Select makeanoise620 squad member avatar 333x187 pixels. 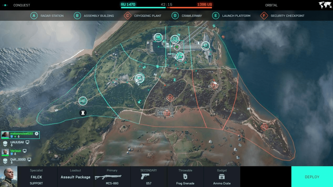pyautogui.click(x=5, y=135)
